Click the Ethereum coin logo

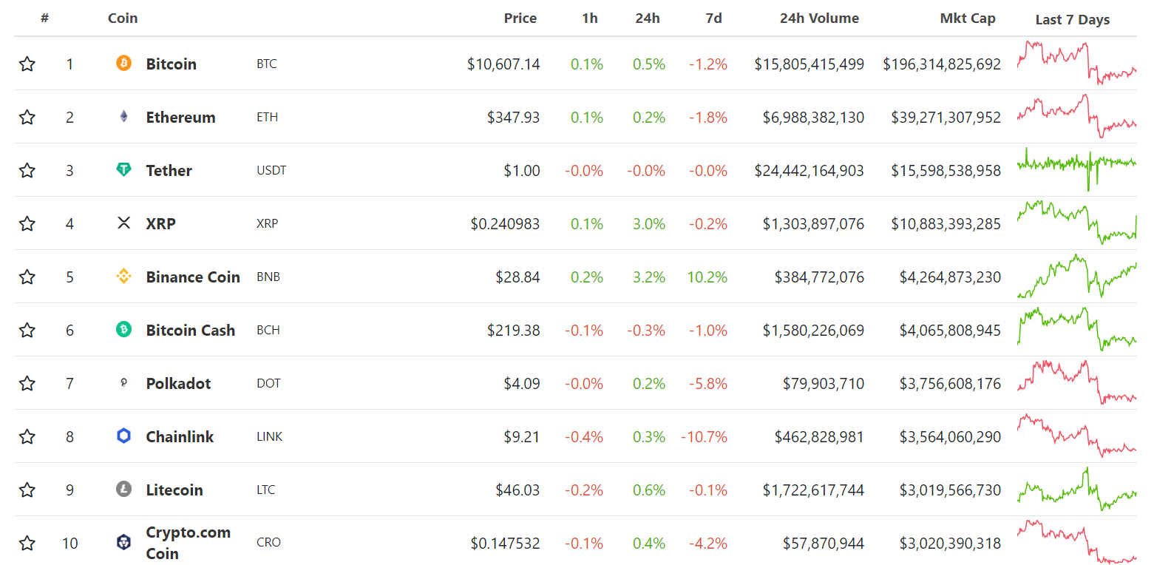(x=123, y=117)
